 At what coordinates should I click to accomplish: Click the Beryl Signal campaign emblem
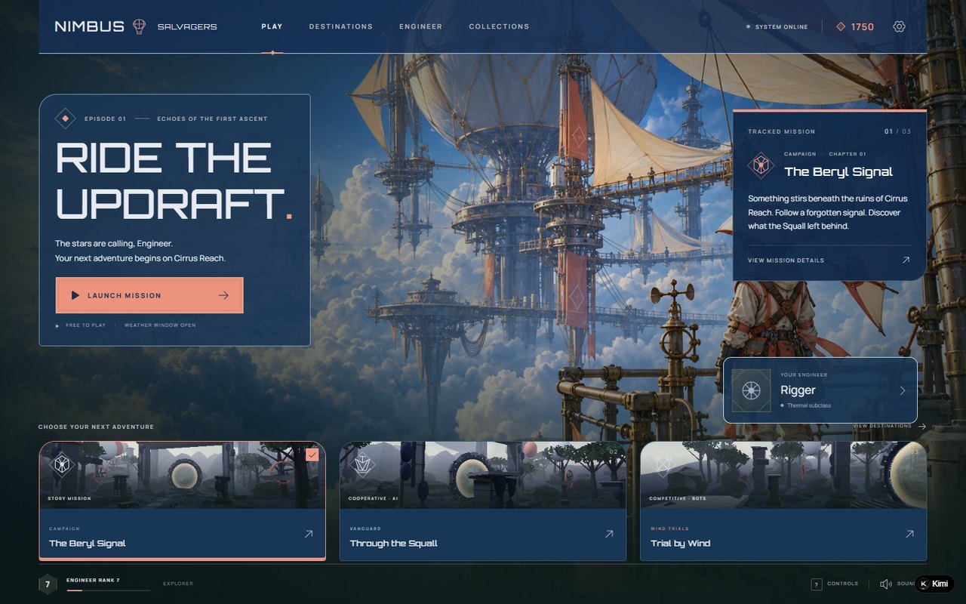pyautogui.click(x=761, y=165)
